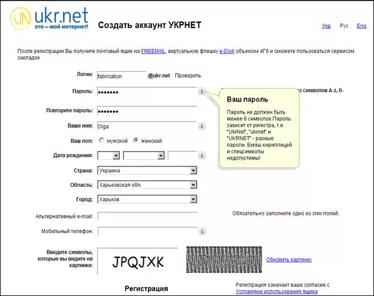Open the country dropdown showing Украина

(x=147, y=170)
